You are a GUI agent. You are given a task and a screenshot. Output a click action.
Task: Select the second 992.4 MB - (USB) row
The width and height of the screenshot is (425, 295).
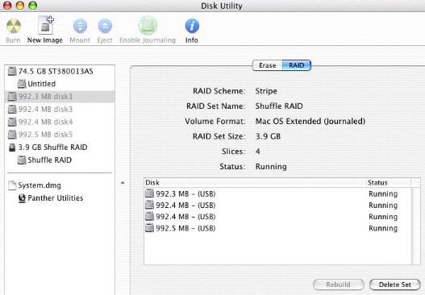(x=277, y=217)
